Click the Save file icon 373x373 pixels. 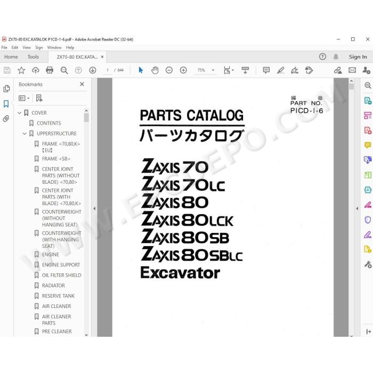7,70
